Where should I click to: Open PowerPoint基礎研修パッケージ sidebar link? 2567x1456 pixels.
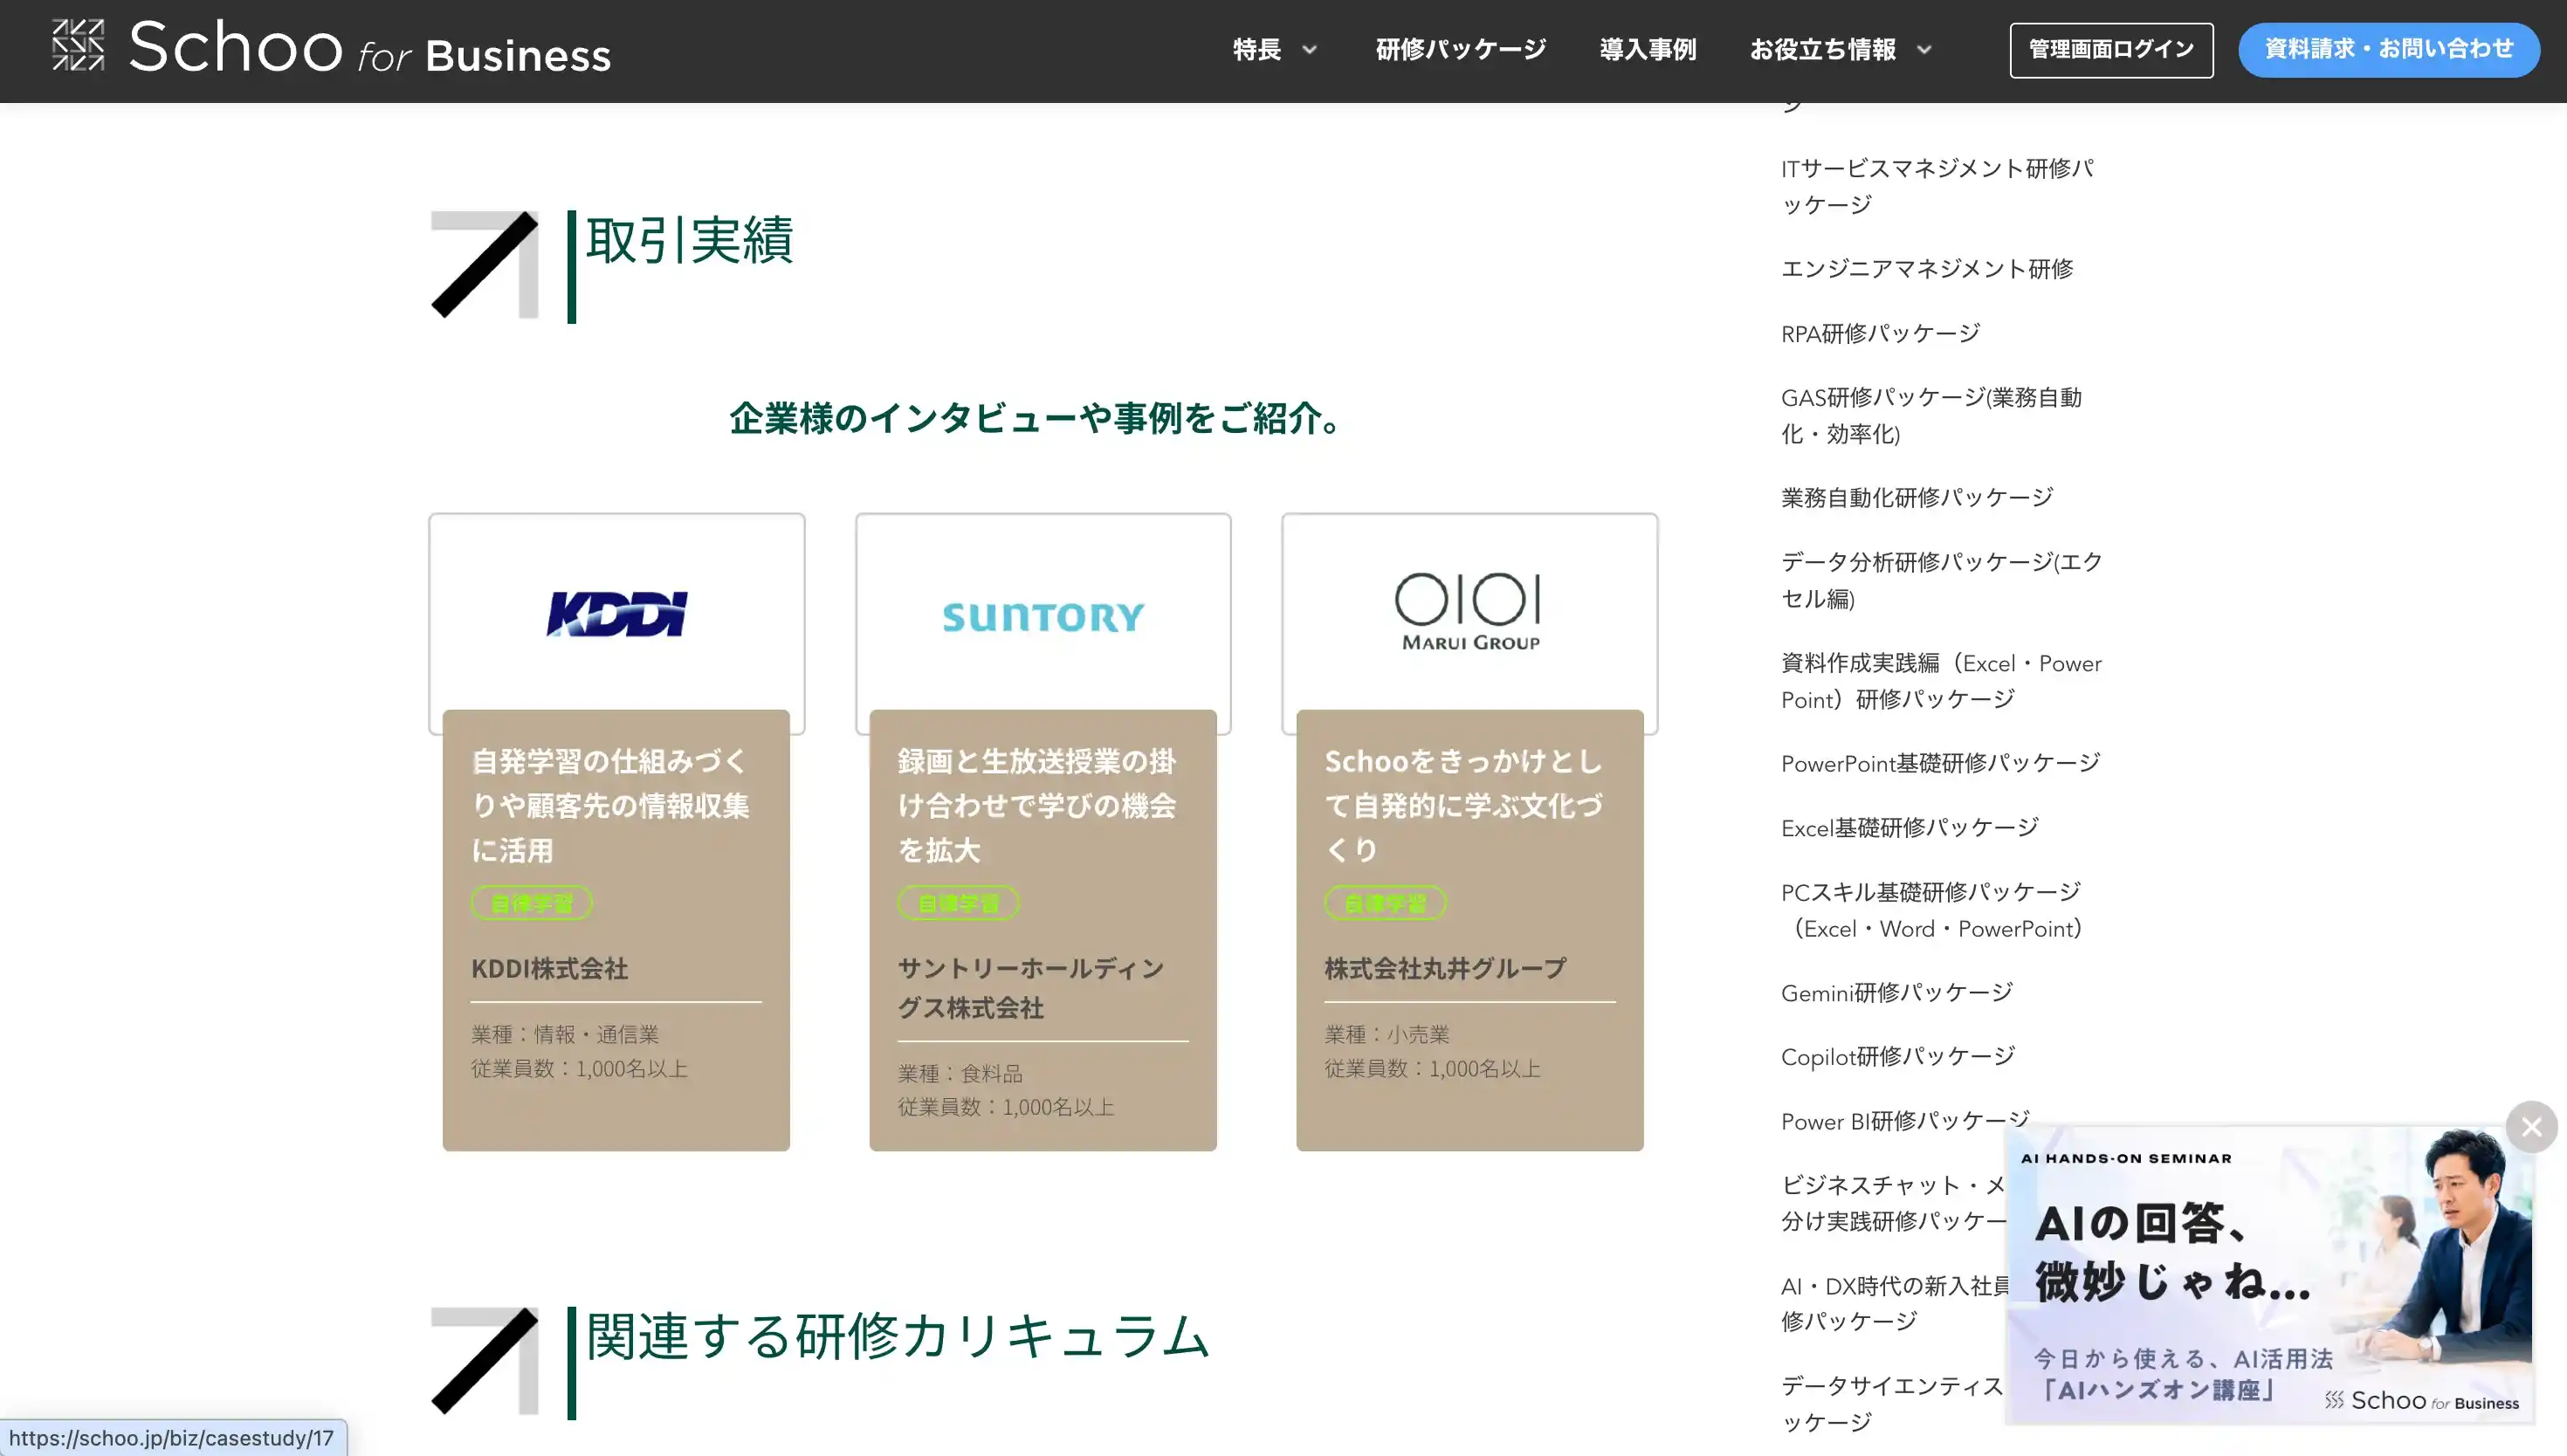(x=1940, y=763)
